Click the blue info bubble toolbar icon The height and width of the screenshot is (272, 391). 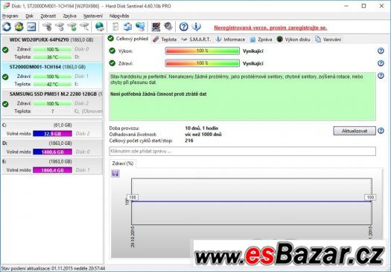point(197,27)
